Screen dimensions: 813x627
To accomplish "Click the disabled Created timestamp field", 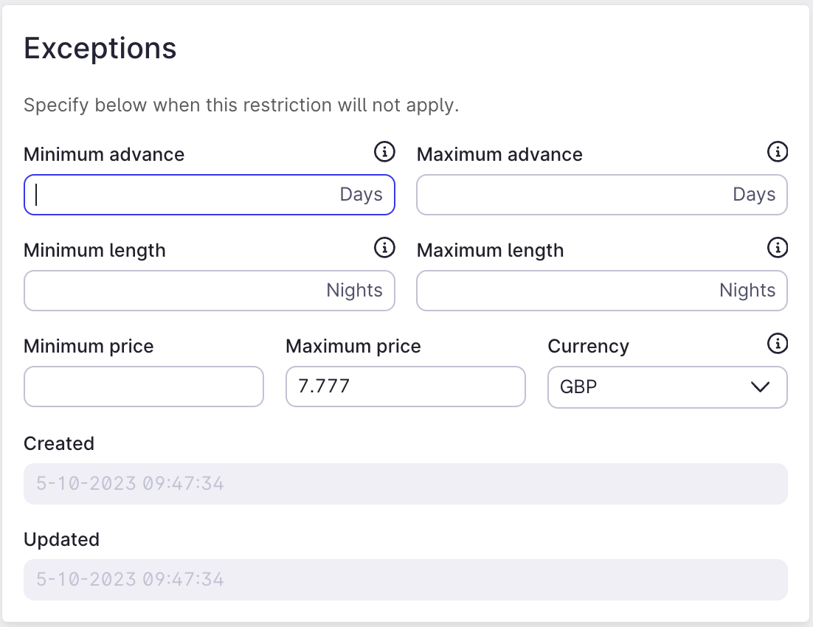I will (x=406, y=483).
